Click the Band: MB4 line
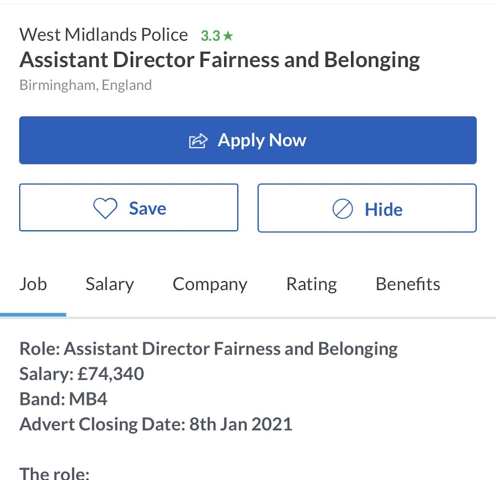Viewport: 496px width, 480px height. point(63,399)
